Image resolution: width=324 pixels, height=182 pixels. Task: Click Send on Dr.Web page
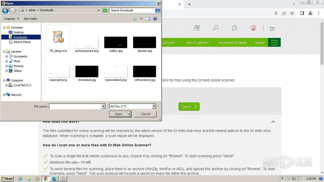[189, 107]
